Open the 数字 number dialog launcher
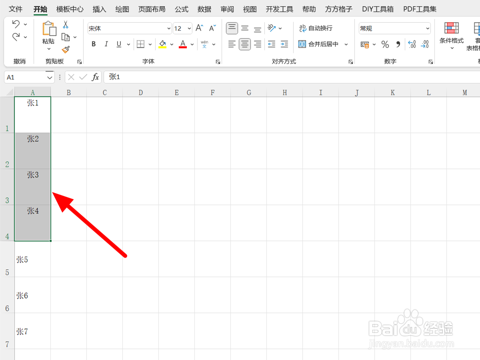This screenshot has width=480, height=360. point(431,62)
